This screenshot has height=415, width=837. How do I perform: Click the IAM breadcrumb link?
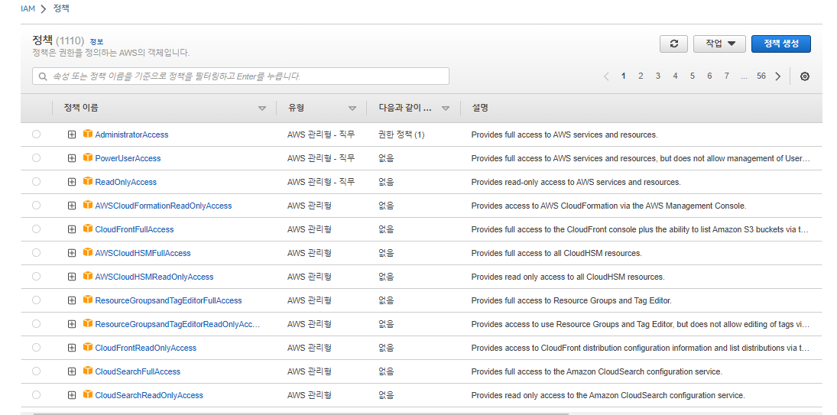(x=28, y=9)
